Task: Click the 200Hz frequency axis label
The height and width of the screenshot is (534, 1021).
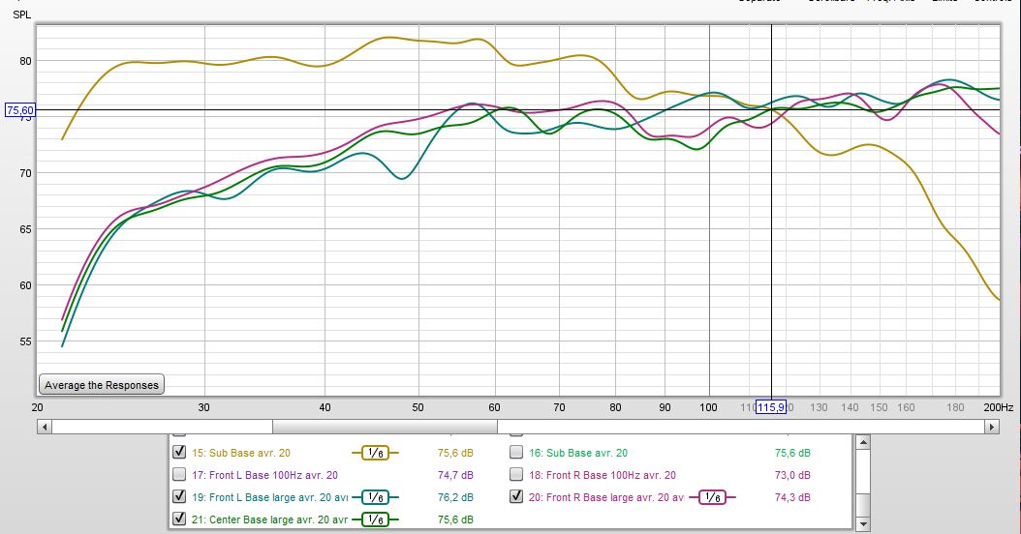Action: point(998,407)
